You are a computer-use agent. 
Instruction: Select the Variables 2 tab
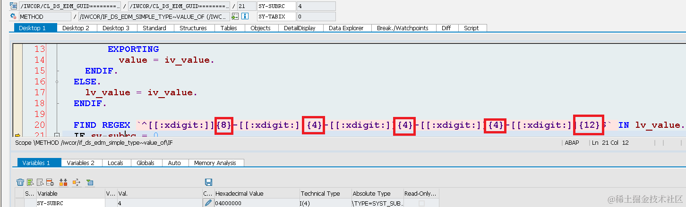(81, 163)
